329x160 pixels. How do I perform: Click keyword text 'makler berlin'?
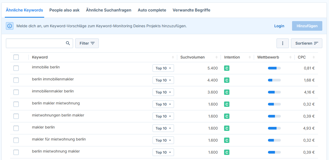(43, 127)
